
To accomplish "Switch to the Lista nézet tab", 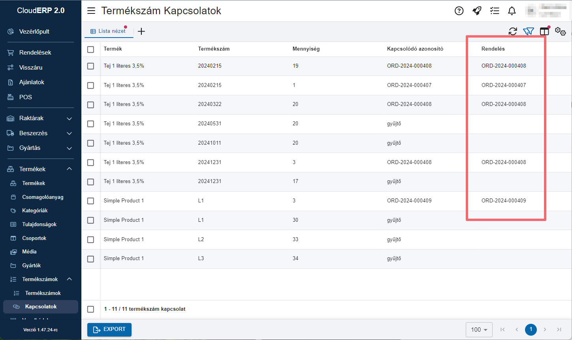I will tap(109, 31).
